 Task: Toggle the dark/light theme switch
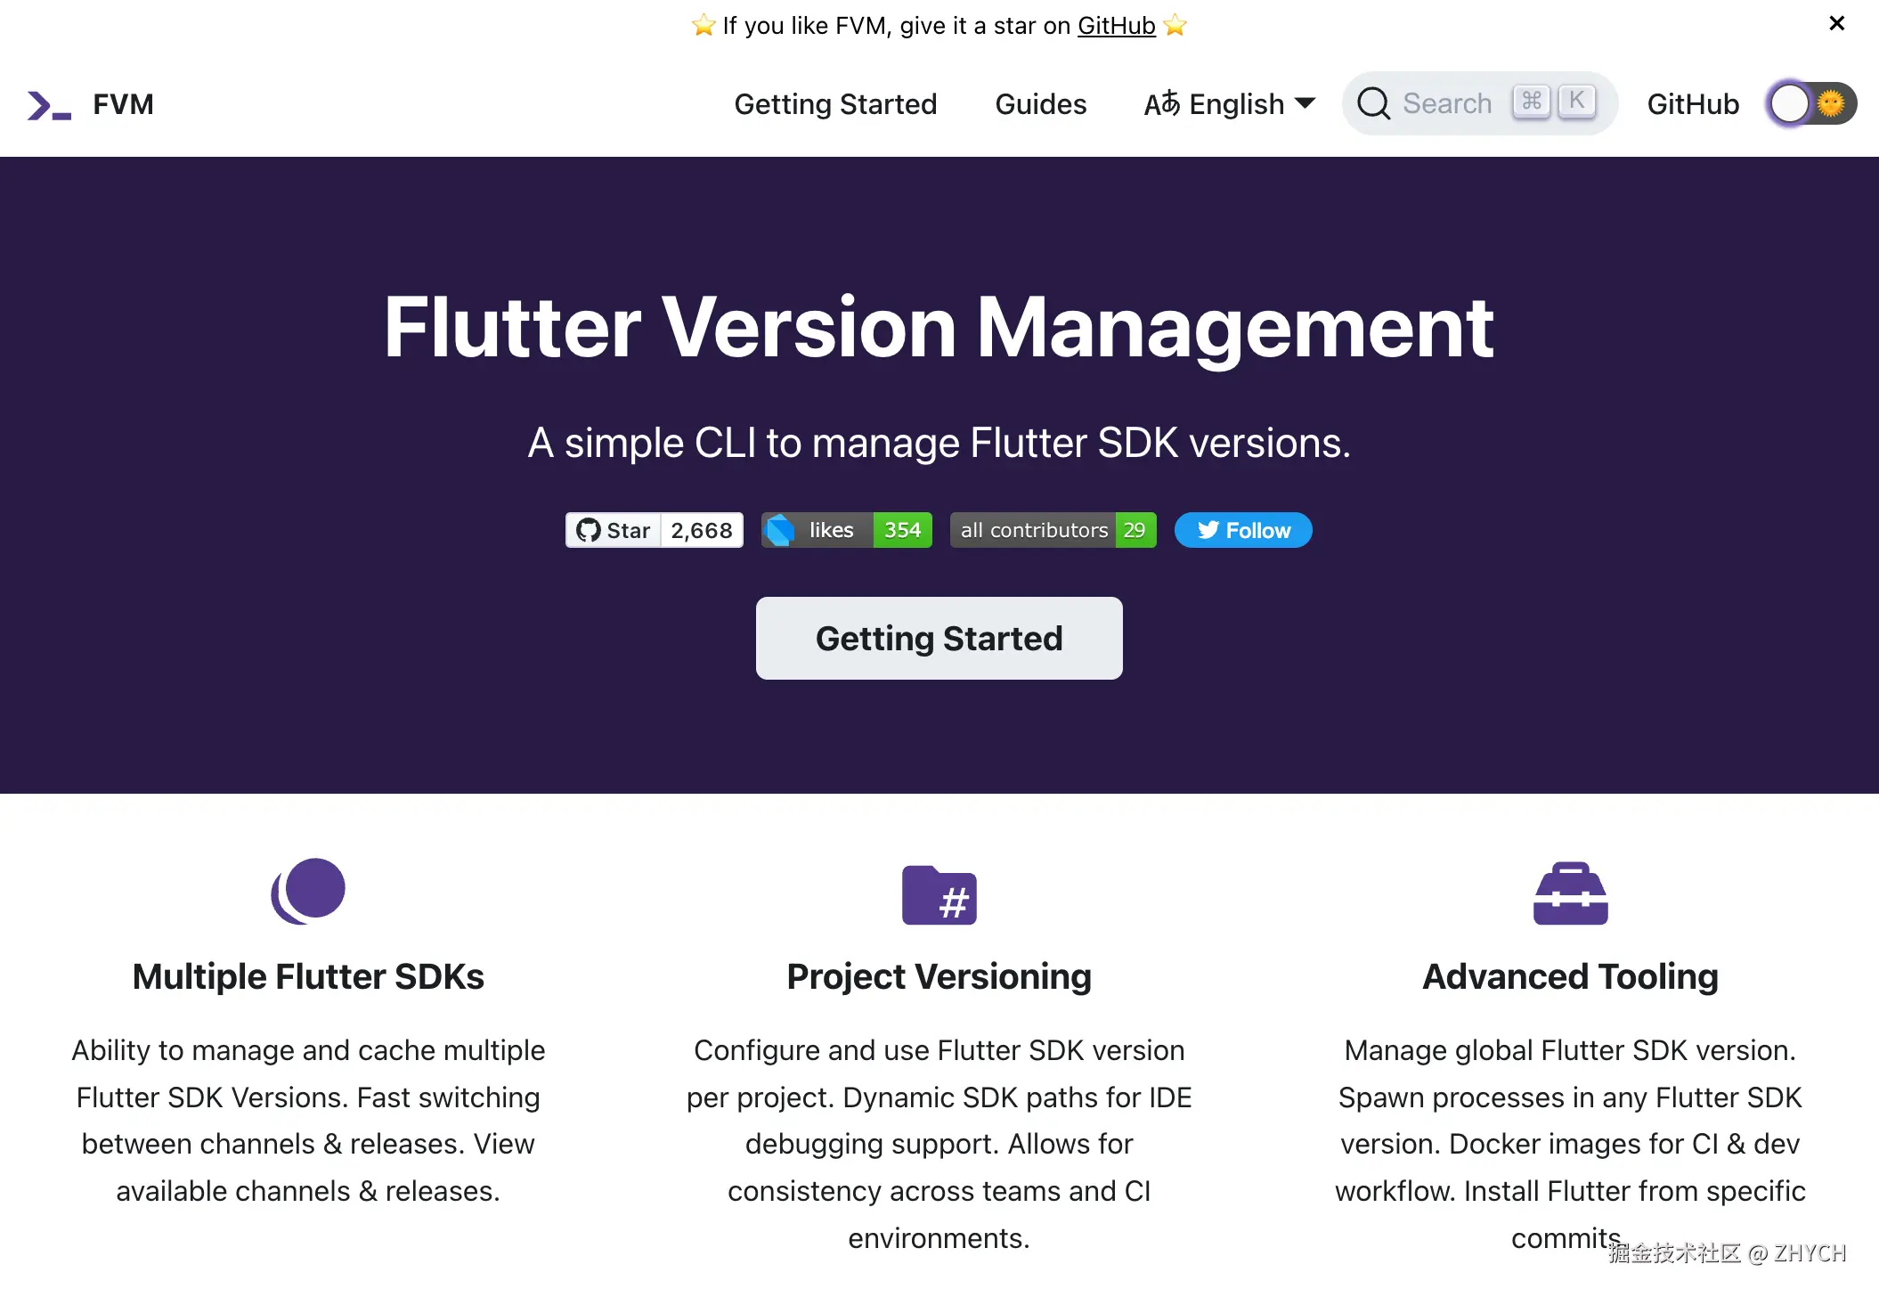(1811, 103)
